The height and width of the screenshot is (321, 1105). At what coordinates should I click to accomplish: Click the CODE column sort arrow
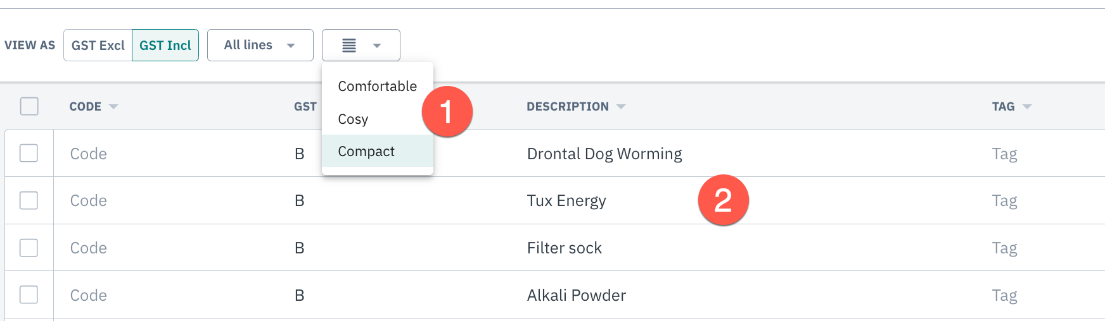(113, 107)
